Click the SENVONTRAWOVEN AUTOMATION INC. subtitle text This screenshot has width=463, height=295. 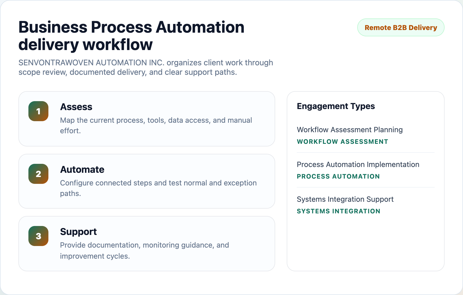146,67
